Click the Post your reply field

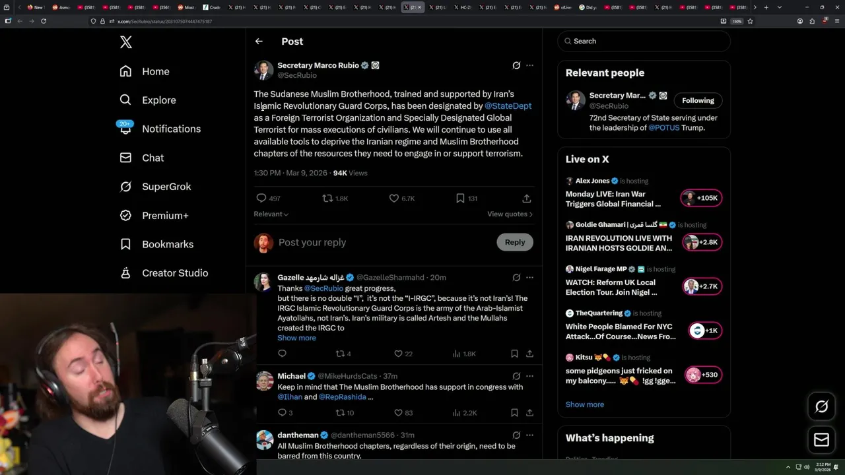(x=383, y=242)
